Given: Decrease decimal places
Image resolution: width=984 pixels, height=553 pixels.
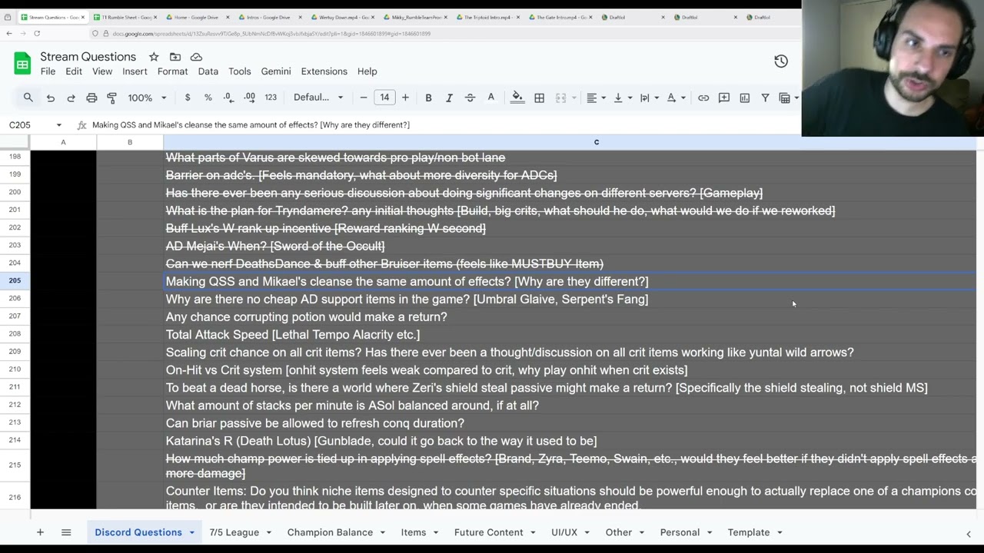Looking at the screenshot, I should click(x=228, y=98).
